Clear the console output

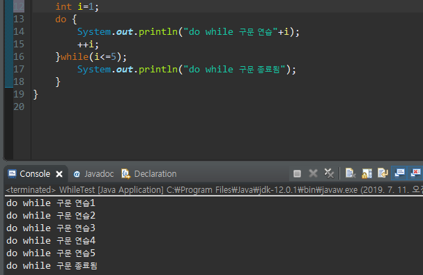pyautogui.click(x=351, y=173)
